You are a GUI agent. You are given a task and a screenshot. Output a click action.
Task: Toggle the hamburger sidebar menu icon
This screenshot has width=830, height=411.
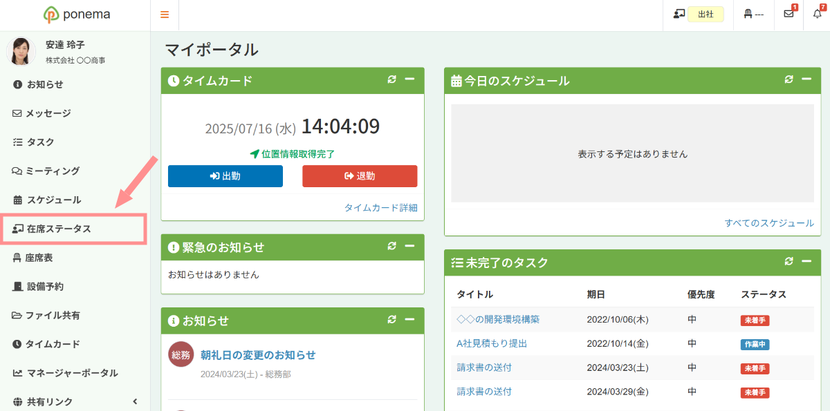click(165, 15)
